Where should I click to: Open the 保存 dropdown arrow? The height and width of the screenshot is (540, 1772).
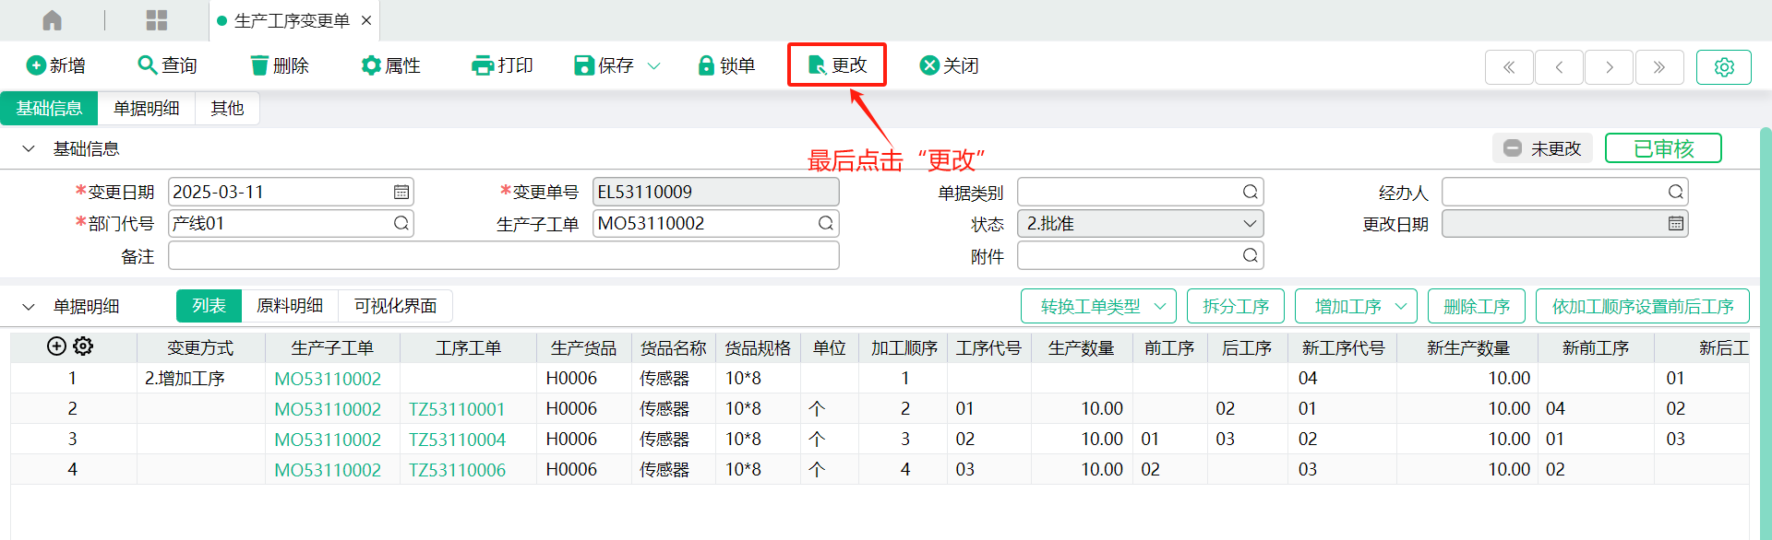pos(654,65)
